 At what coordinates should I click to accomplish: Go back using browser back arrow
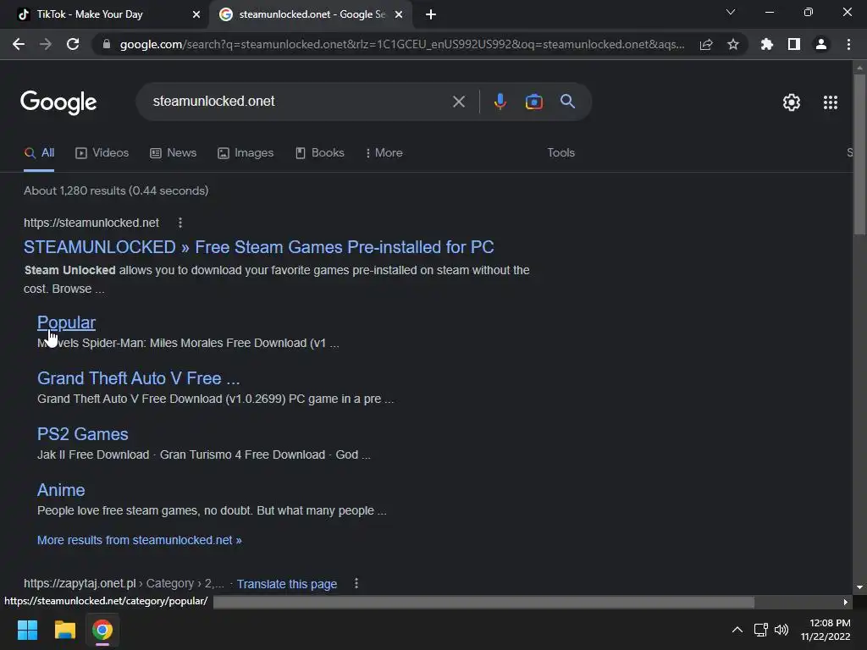(19, 44)
